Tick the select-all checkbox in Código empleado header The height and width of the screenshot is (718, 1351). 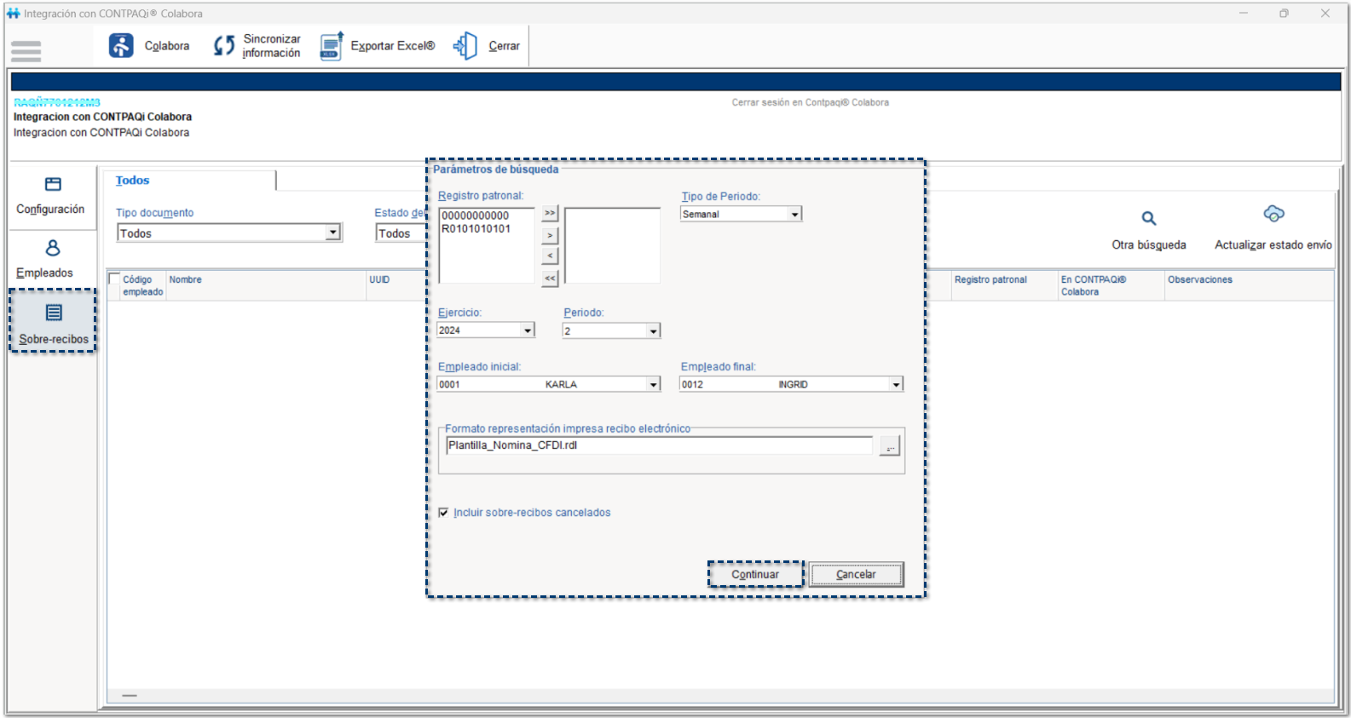(114, 279)
